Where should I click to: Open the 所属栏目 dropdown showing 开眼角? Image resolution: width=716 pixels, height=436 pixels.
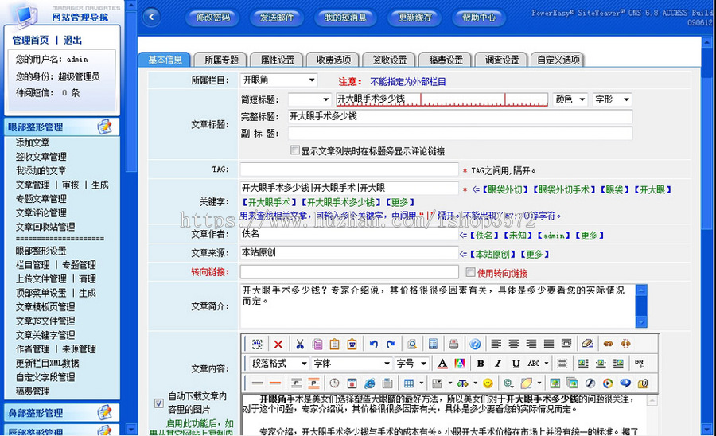click(278, 80)
